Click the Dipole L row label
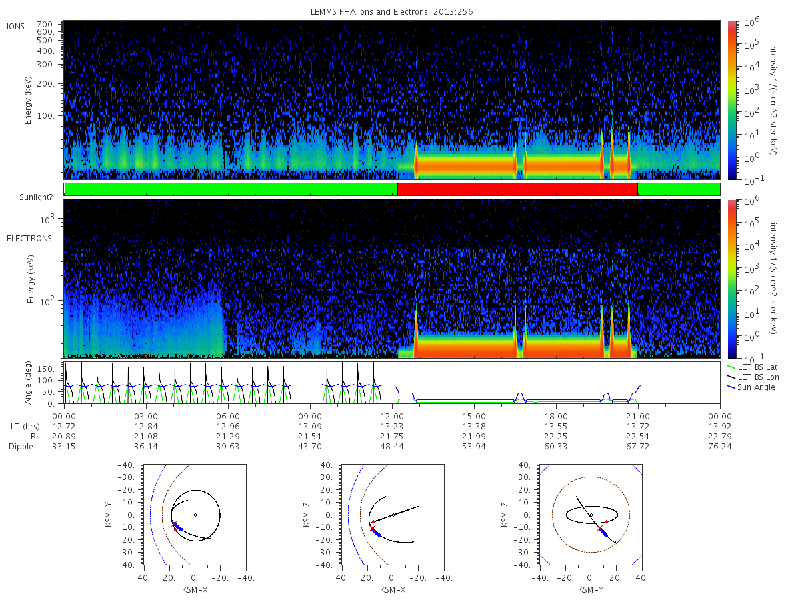Image resolution: width=800 pixels, height=600 pixels. point(24,446)
